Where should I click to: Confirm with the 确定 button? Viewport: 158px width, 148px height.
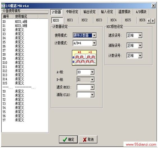68,140
